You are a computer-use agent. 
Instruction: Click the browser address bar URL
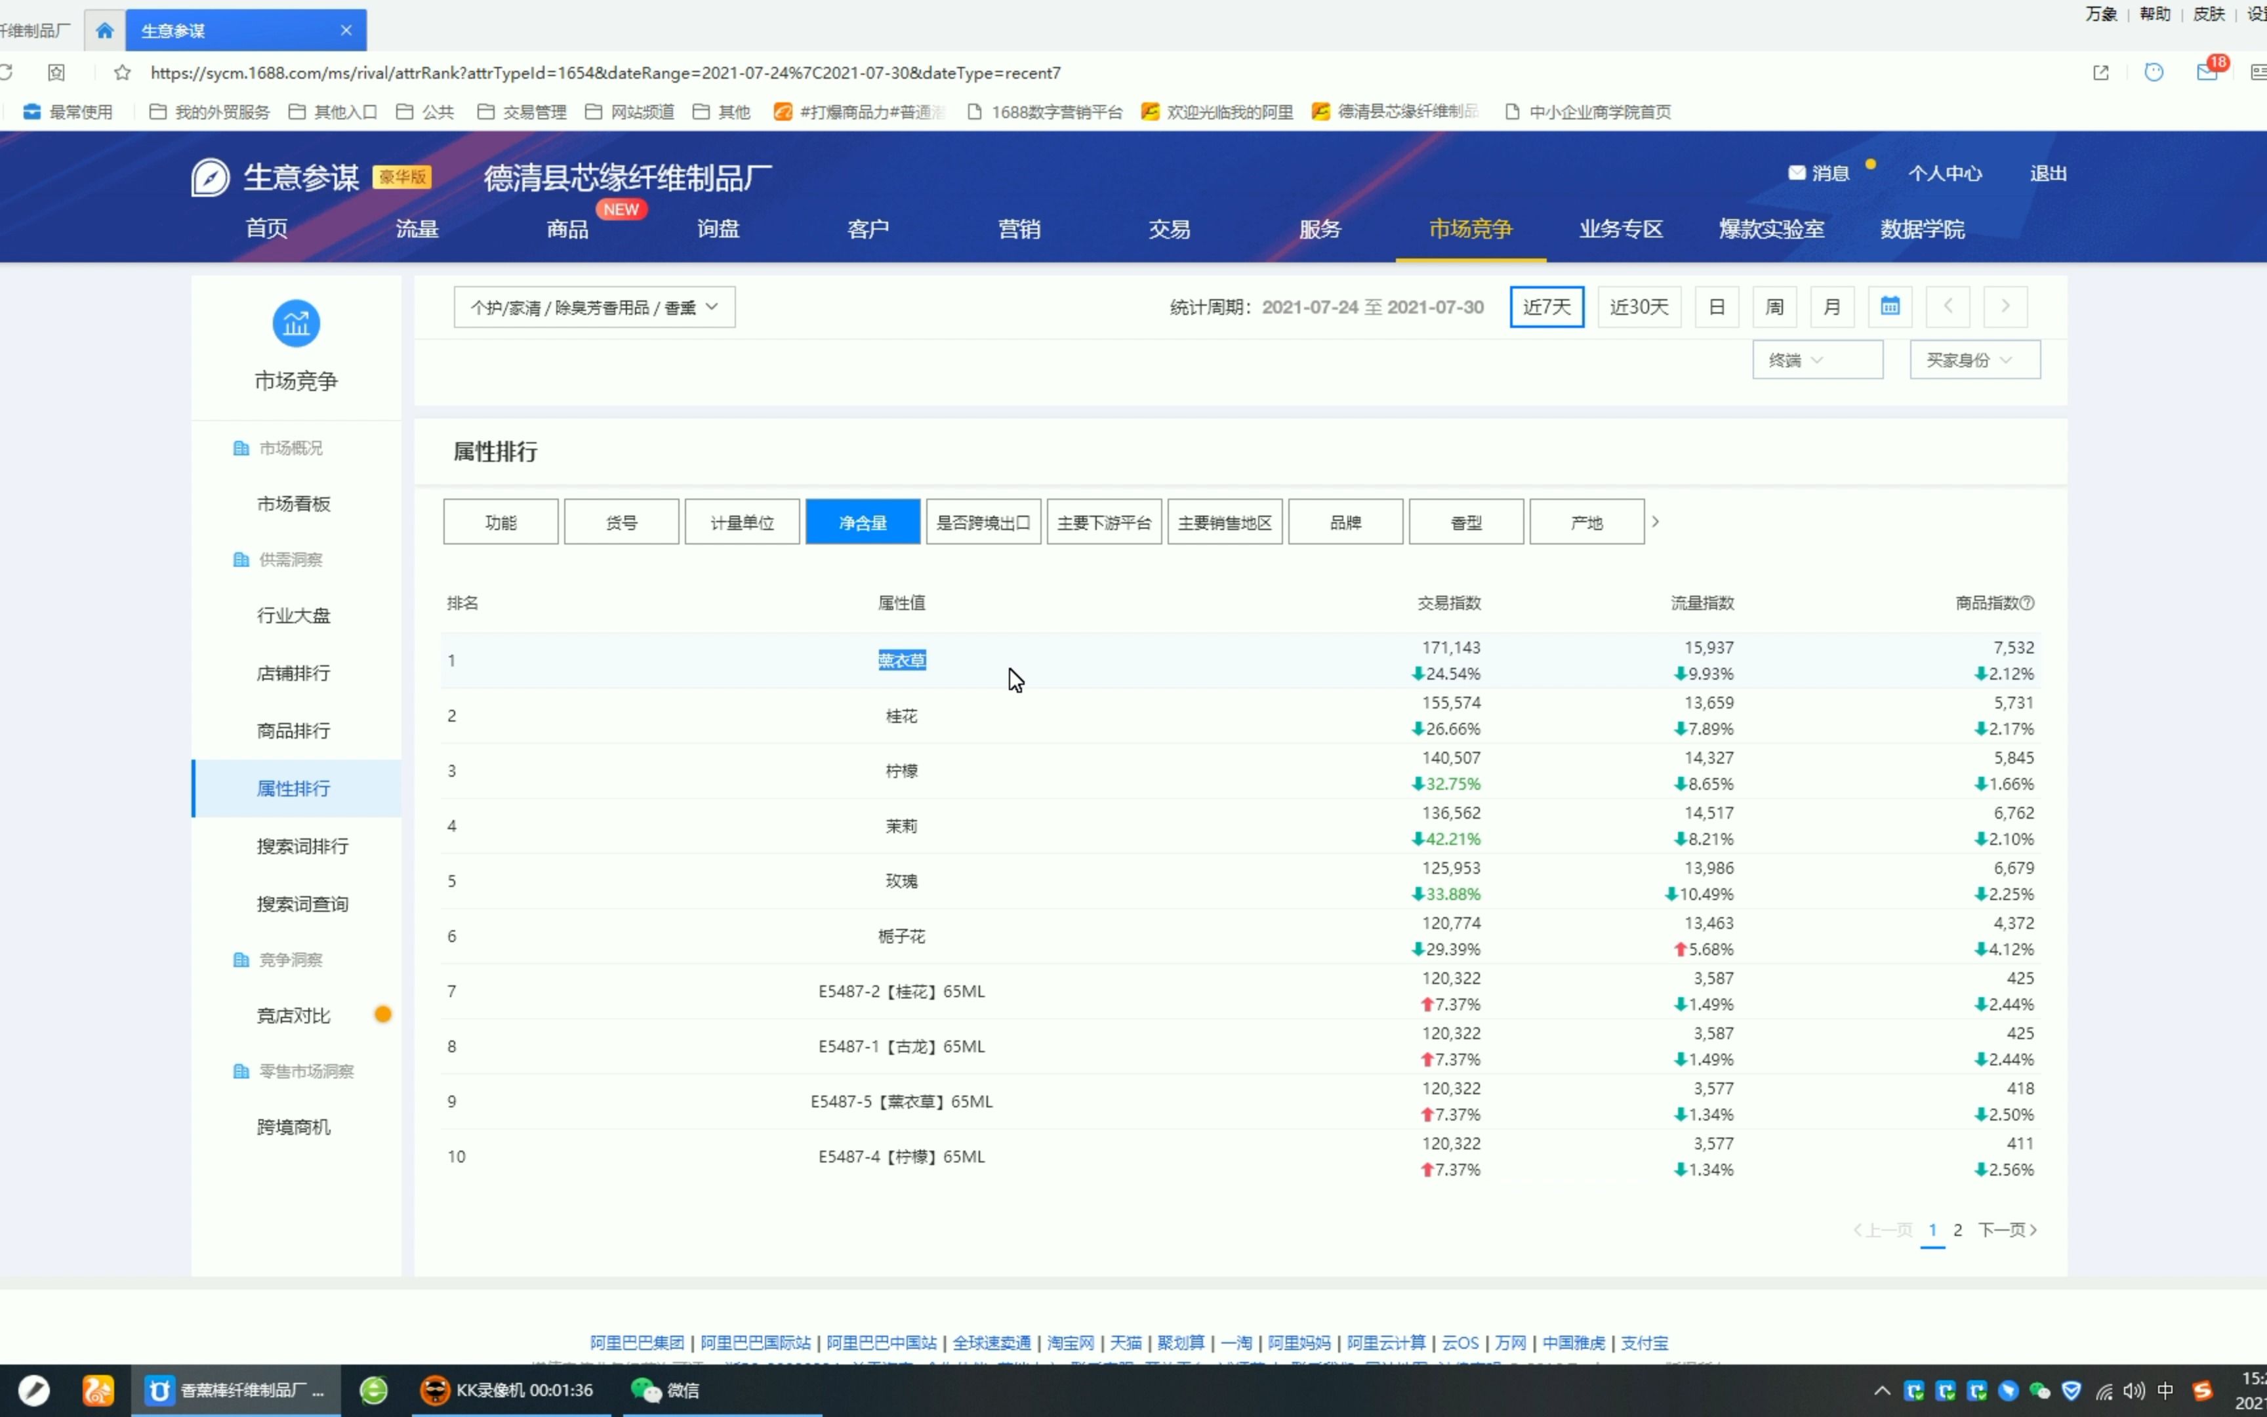click(x=605, y=72)
